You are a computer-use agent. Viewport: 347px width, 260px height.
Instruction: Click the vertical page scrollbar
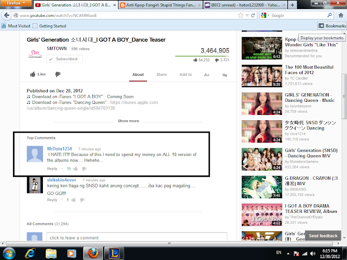(x=344, y=96)
